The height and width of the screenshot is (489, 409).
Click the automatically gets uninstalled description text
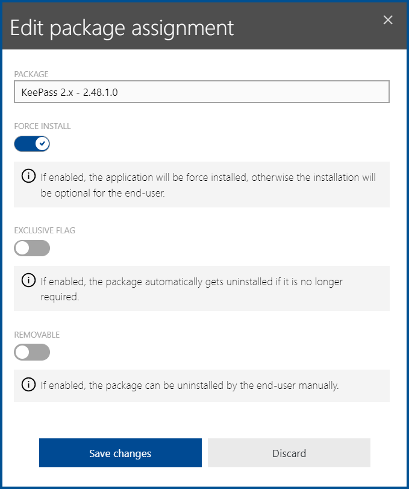[x=192, y=288]
